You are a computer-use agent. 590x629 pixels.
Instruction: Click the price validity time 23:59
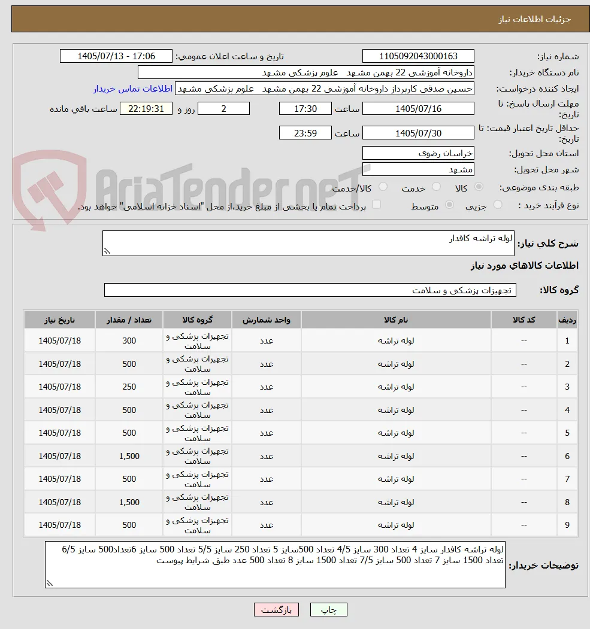305,133
